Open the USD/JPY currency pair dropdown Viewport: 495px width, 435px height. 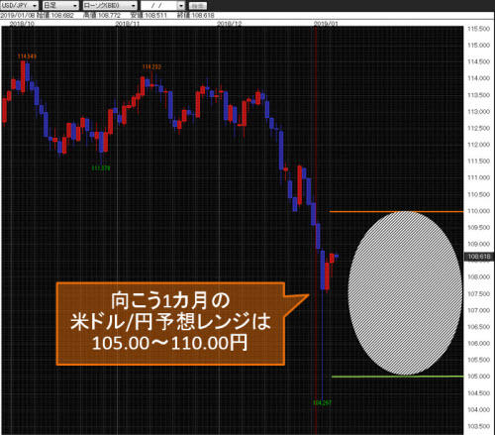click(20, 5)
